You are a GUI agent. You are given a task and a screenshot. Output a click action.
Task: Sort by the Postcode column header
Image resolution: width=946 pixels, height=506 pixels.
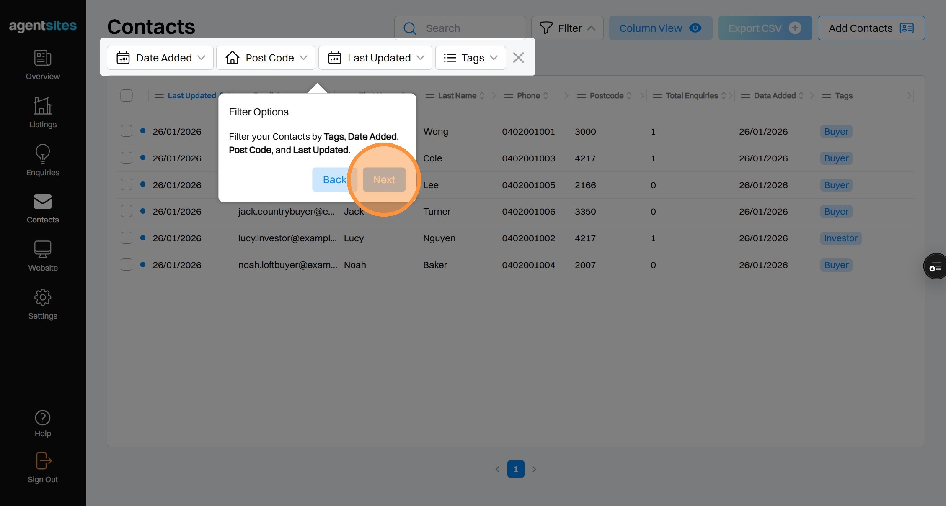point(606,96)
